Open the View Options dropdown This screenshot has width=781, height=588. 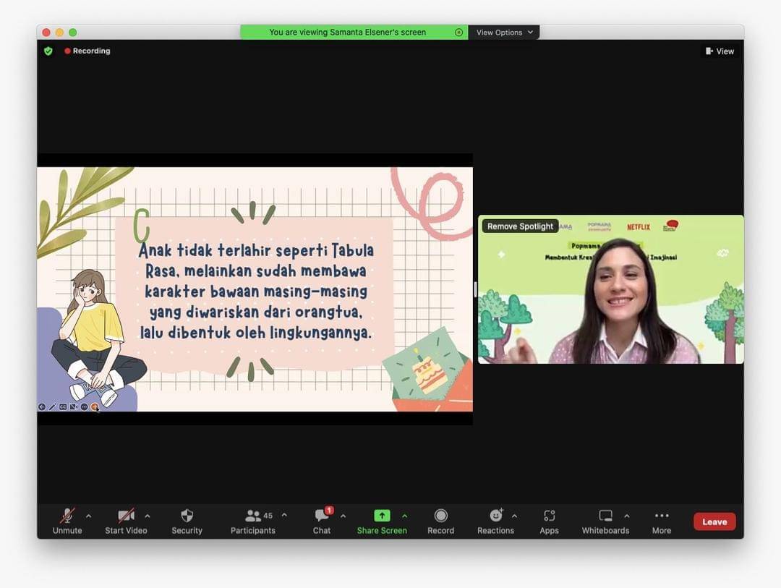click(504, 32)
